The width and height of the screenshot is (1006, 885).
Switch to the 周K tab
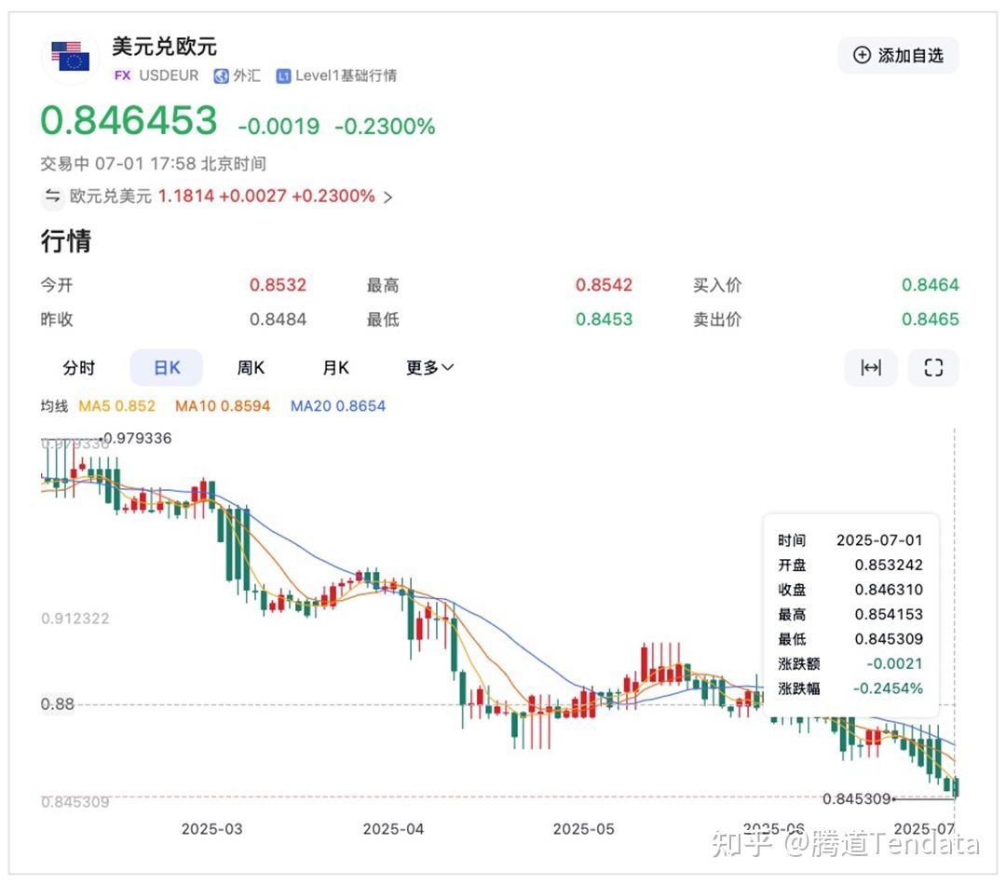(251, 368)
